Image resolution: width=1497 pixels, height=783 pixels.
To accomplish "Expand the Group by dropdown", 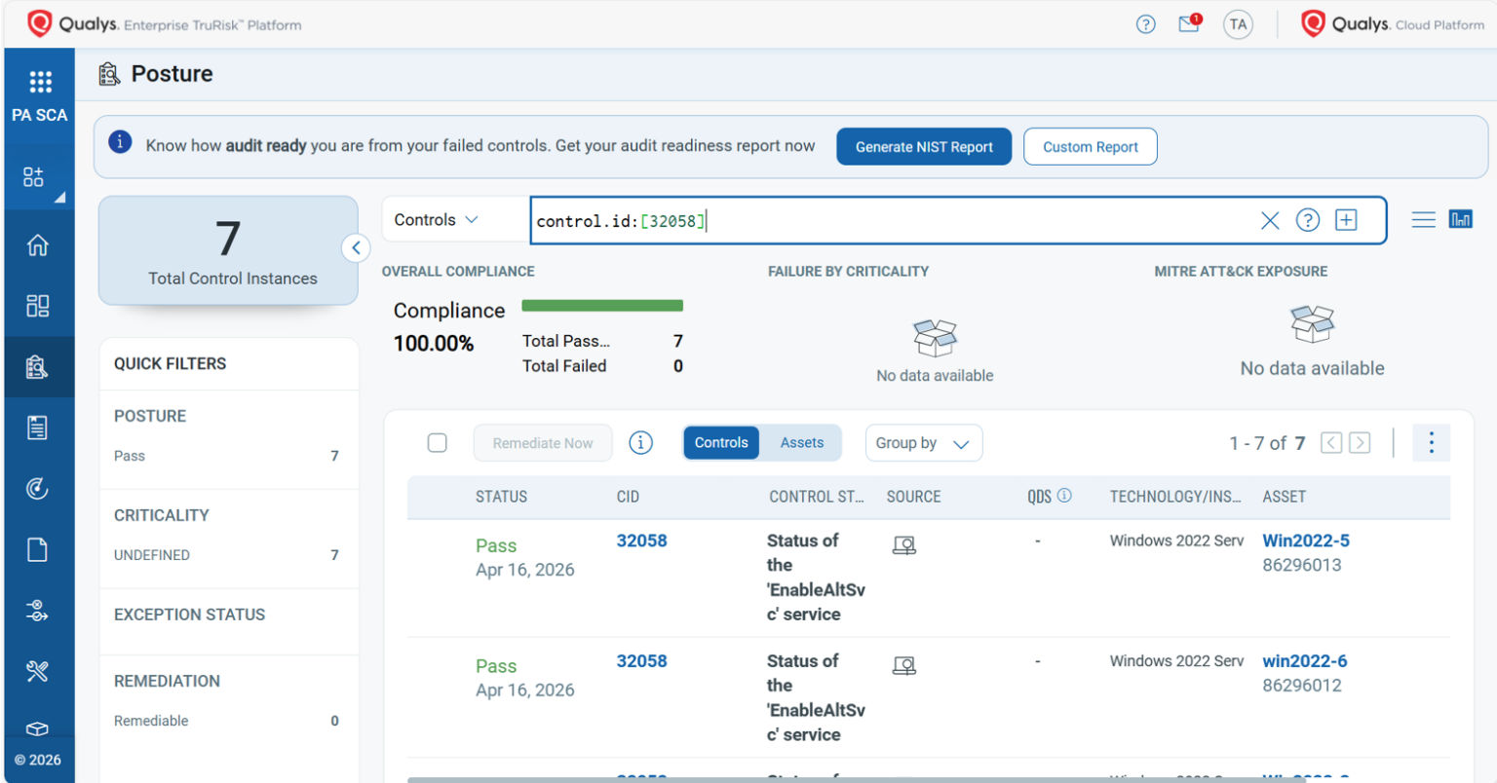I will [923, 443].
